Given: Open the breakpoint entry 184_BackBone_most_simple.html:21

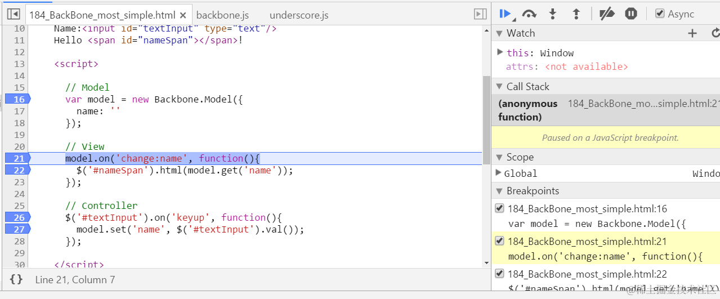Looking at the screenshot, I should coord(587,242).
